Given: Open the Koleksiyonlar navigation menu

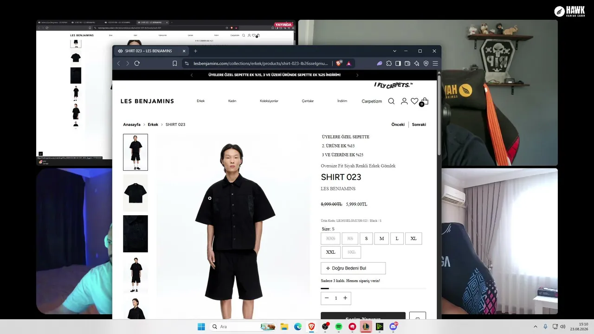Looking at the screenshot, I should [269, 101].
